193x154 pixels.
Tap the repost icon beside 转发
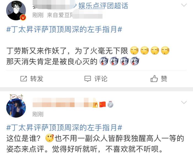coord(23,79)
